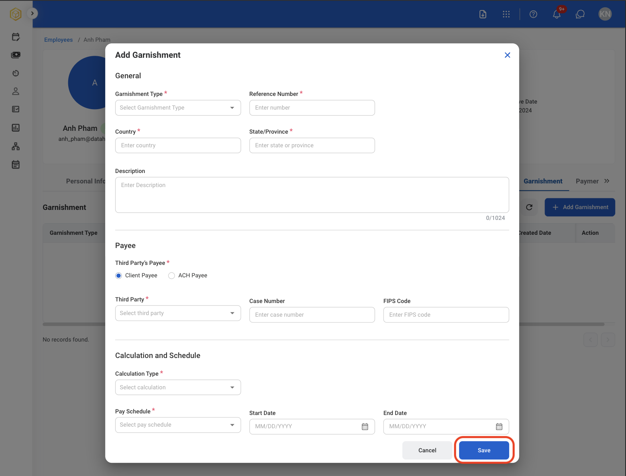Expand the sidebar with arrow button
The height and width of the screenshot is (476, 626).
(x=33, y=14)
